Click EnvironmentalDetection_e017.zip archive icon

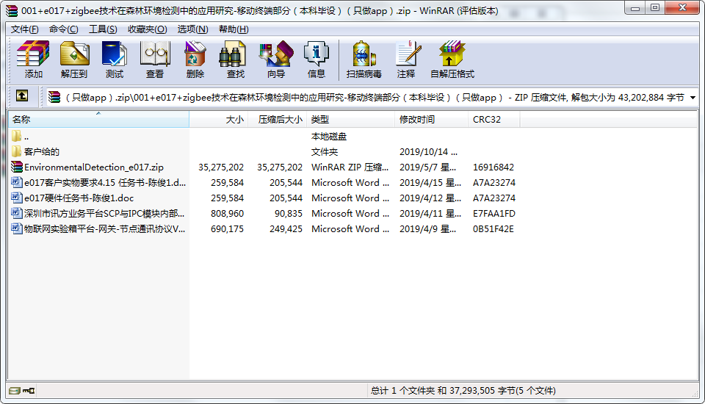(17, 167)
